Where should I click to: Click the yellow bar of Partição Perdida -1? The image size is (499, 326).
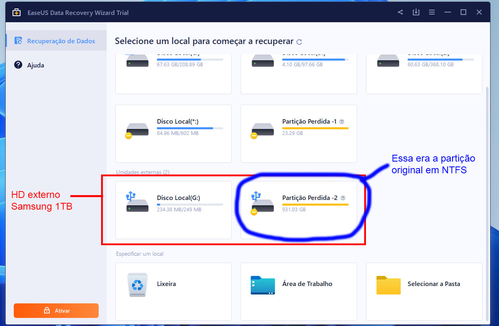click(x=315, y=128)
